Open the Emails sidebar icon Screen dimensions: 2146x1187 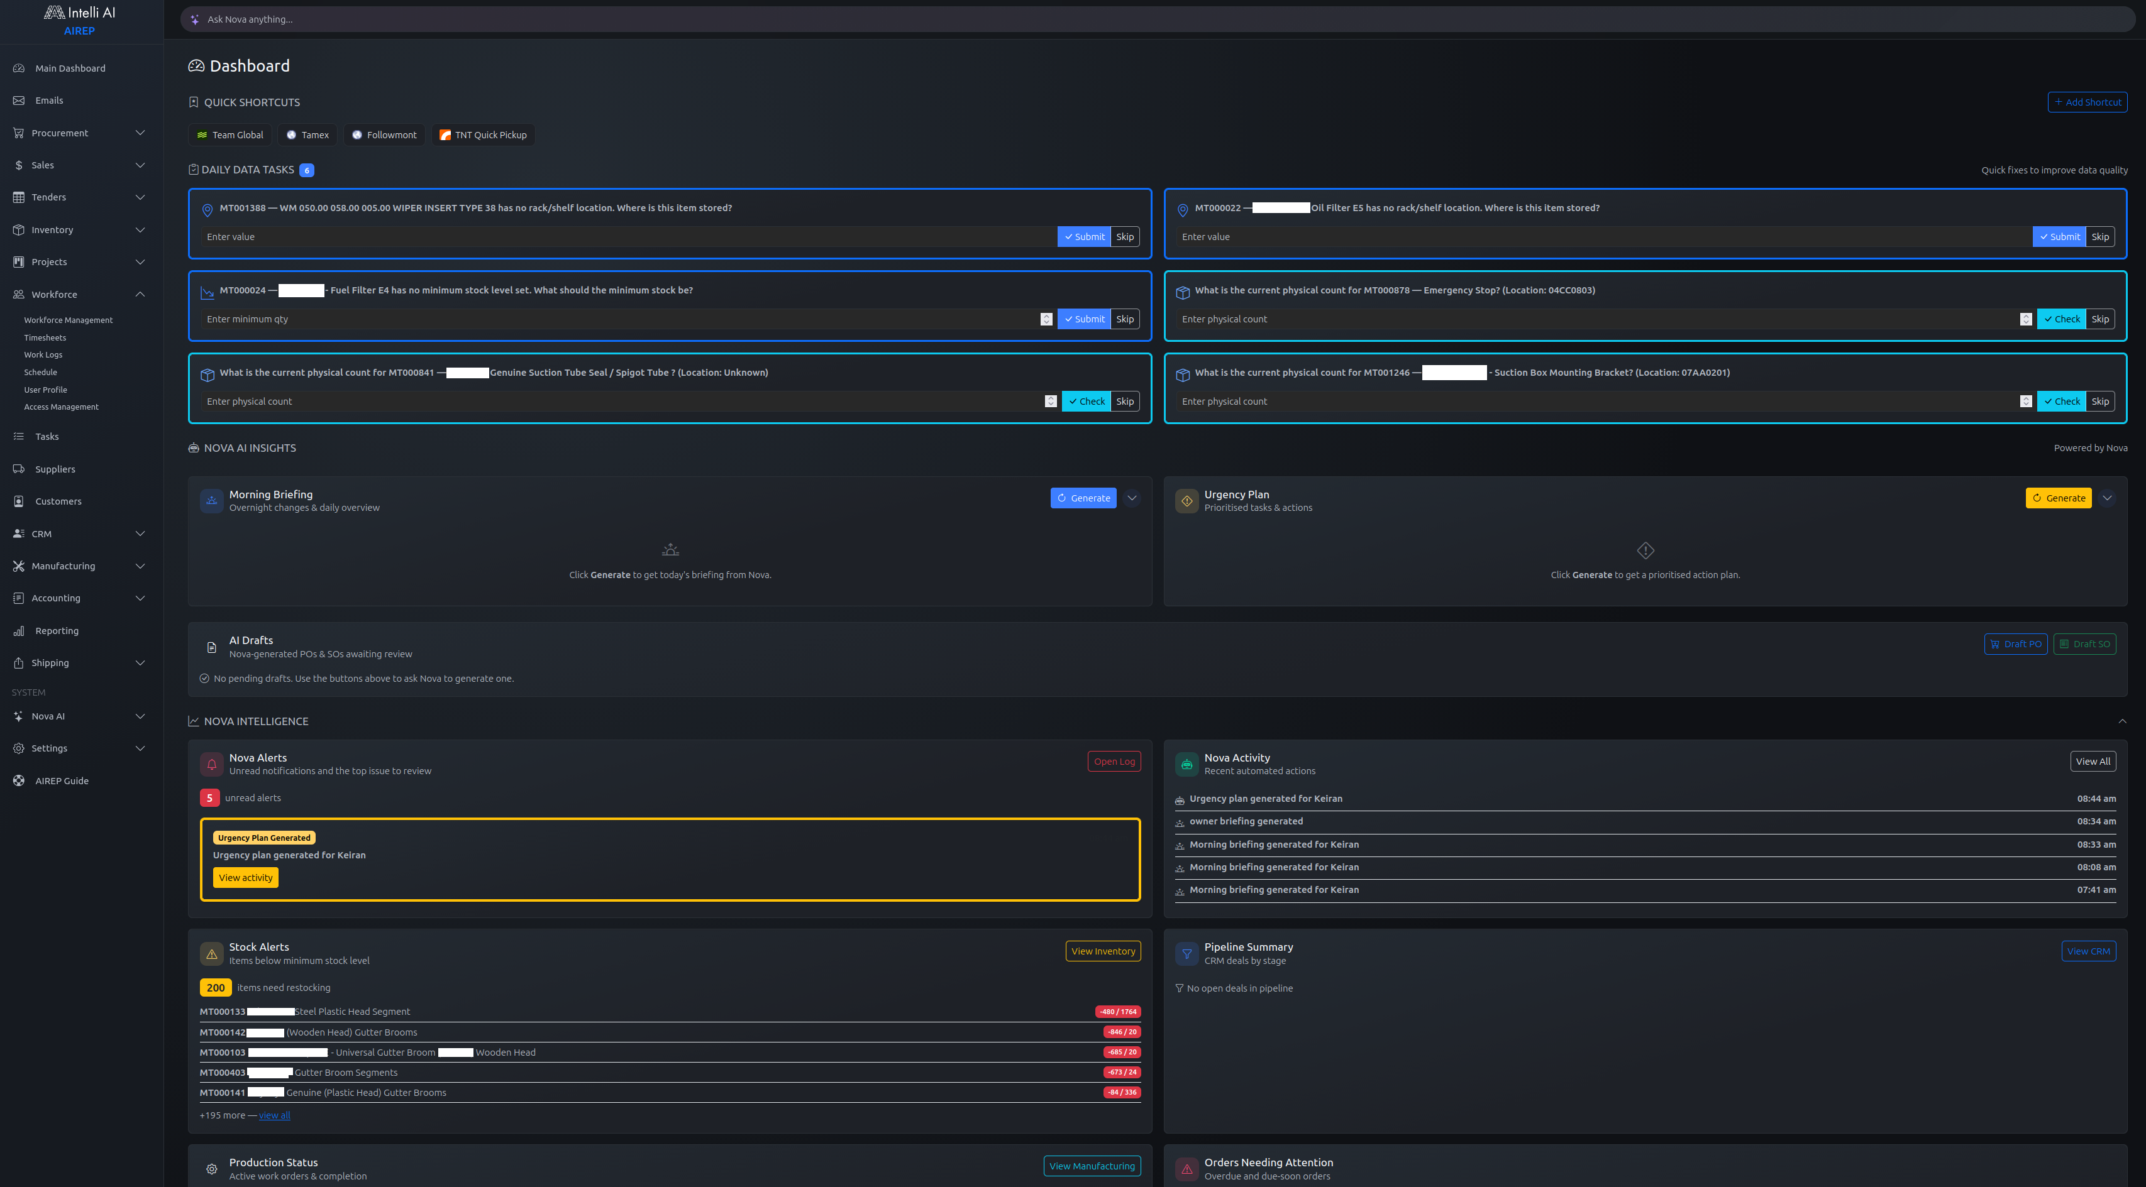[18, 100]
